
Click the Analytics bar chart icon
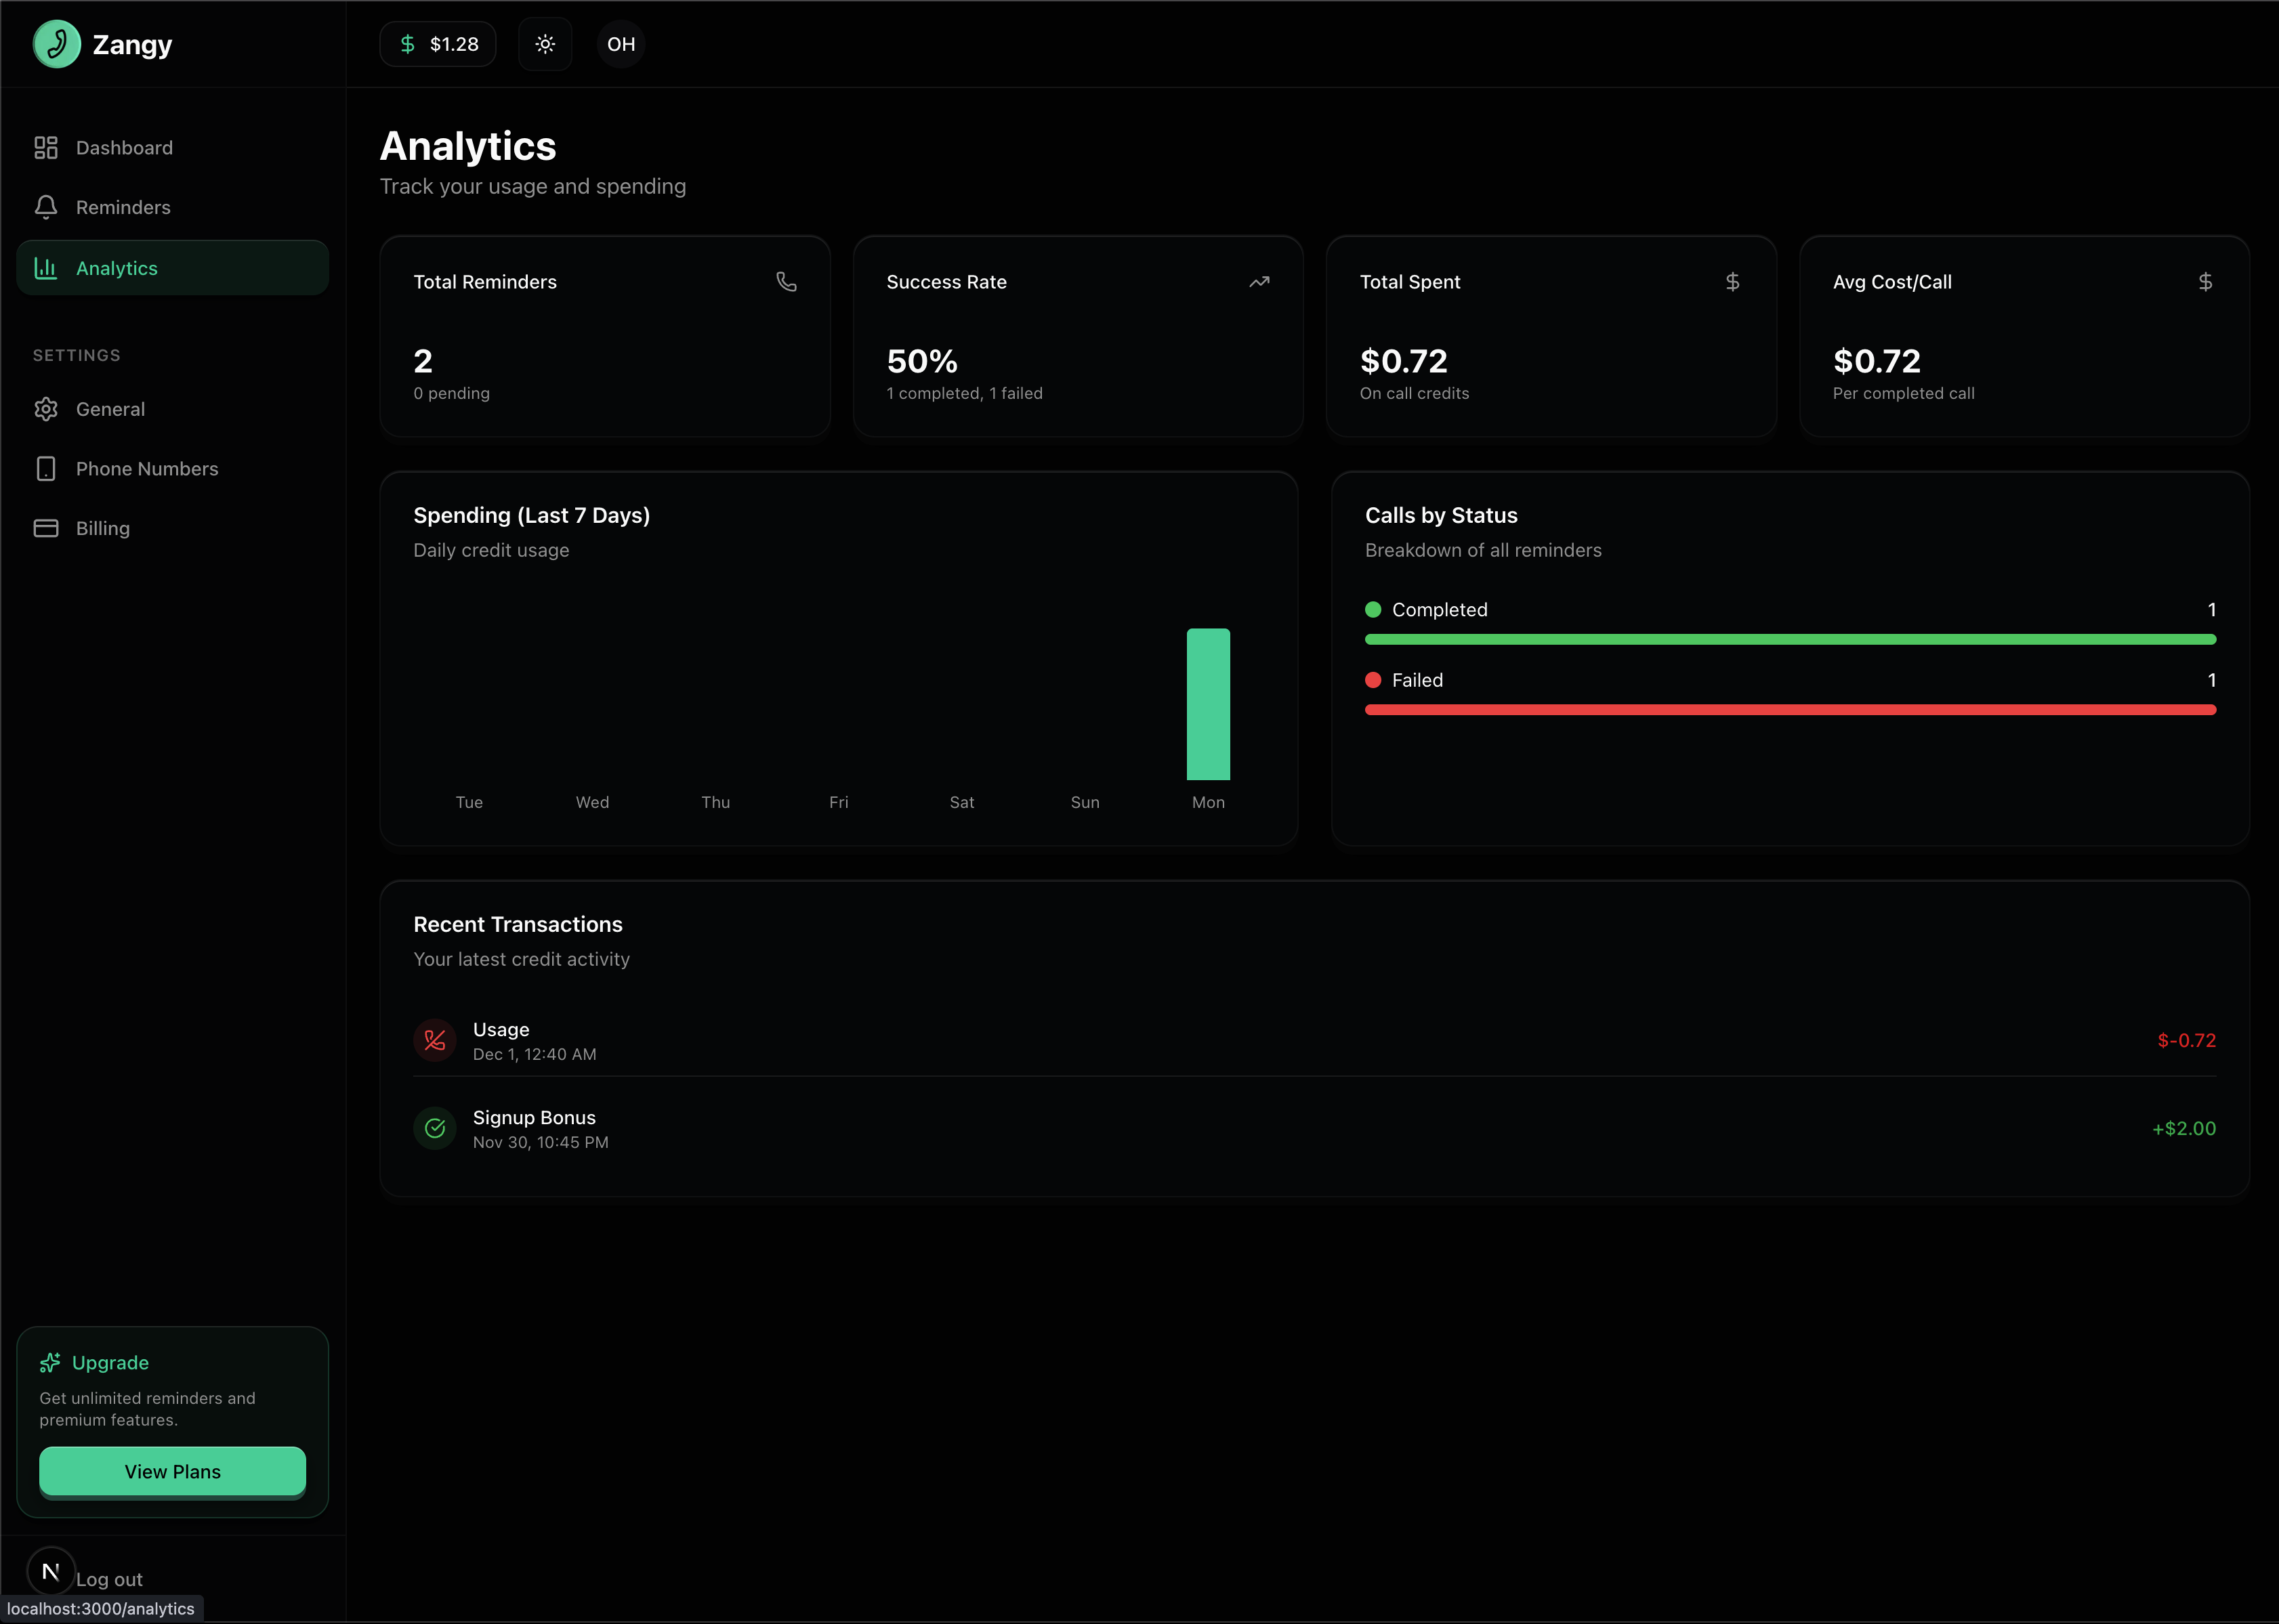(x=46, y=268)
